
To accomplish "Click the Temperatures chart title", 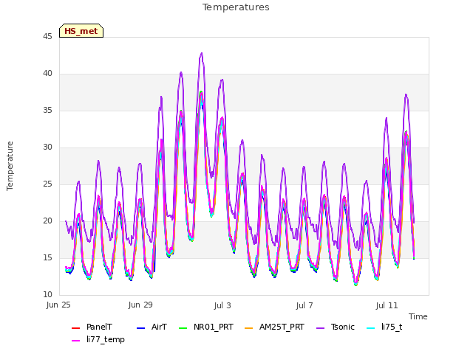I will point(236,7).
